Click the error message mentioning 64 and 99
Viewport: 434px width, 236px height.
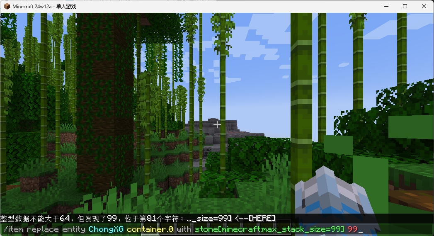[138, 219]
